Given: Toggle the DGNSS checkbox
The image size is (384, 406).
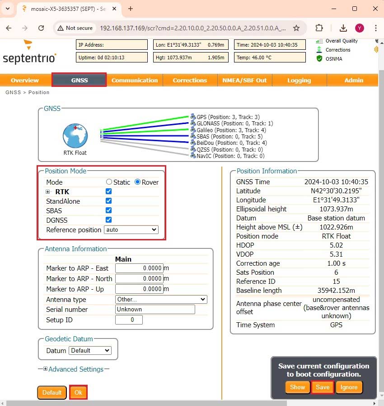Looking at the screenshot, I should pyautogui.click(x=108, y=220).
